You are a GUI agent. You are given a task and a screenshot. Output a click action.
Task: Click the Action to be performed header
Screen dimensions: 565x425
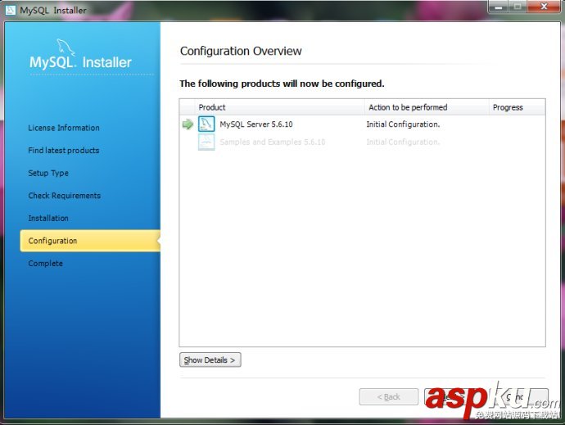coord(427,107)
